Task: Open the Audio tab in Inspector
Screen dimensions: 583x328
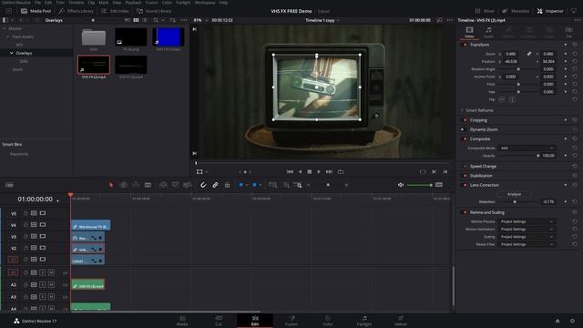Action: click(x=488, y=32)
